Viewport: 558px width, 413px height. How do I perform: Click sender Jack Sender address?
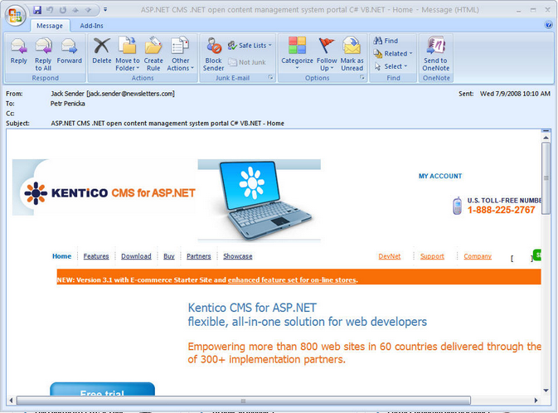[x=113, y=94]
